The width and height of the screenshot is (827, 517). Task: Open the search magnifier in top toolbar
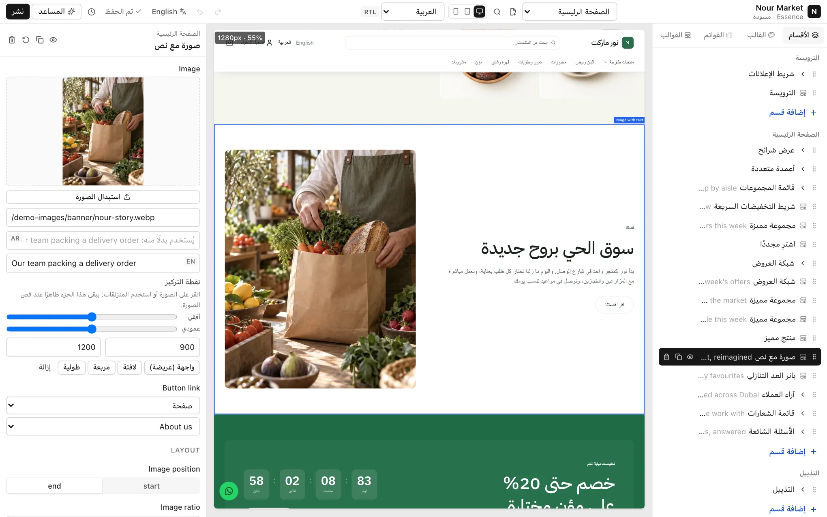(x=497, y=12)
